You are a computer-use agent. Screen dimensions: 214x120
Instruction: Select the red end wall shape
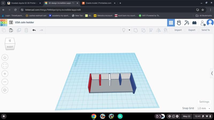90,84
